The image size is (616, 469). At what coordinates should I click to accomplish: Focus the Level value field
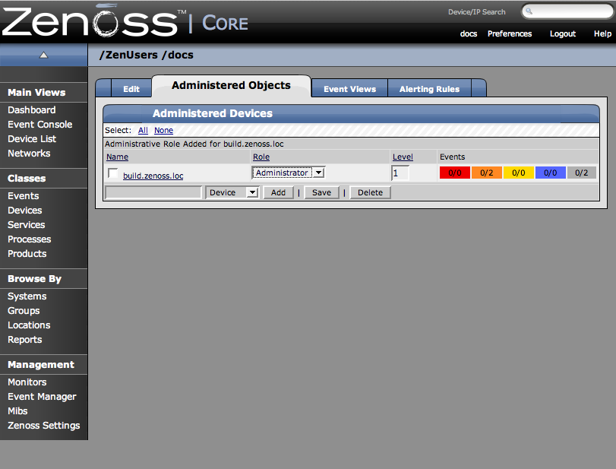click(400, 173)
